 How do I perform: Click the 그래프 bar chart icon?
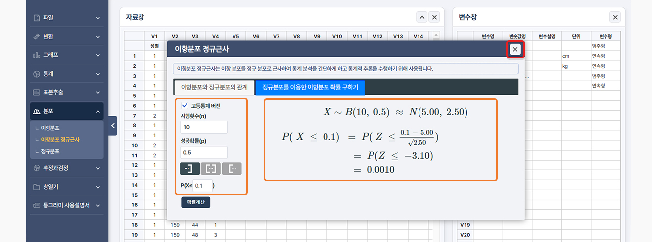point(36,55)
